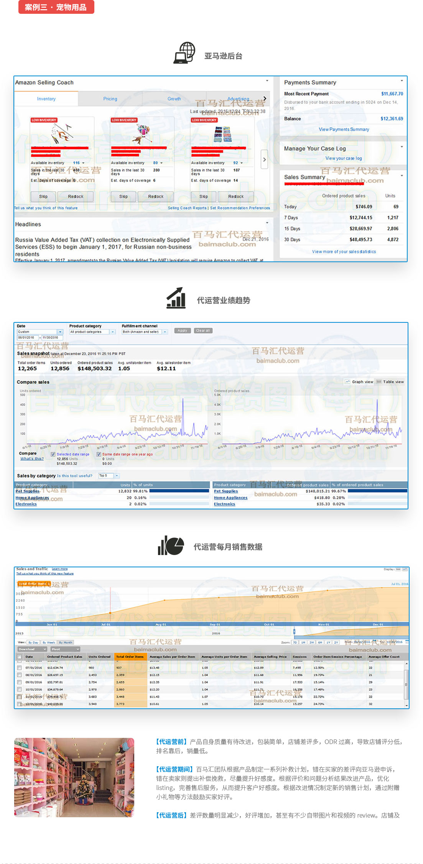This screenshot has width=423, height=864.
Task: Switch to Graph view icon in Compare sales
Action: pos(347,382)
